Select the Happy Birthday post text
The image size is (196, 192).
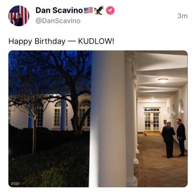(61, 41)
